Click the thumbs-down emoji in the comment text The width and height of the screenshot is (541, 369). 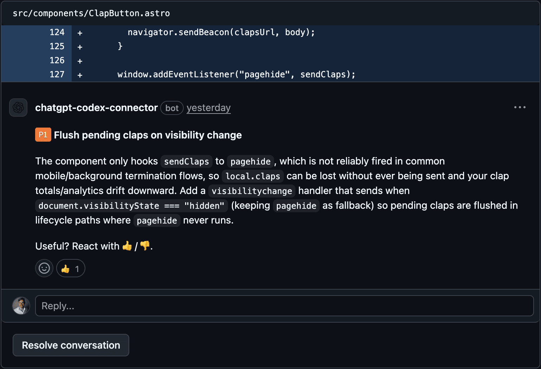pos(145,246)
